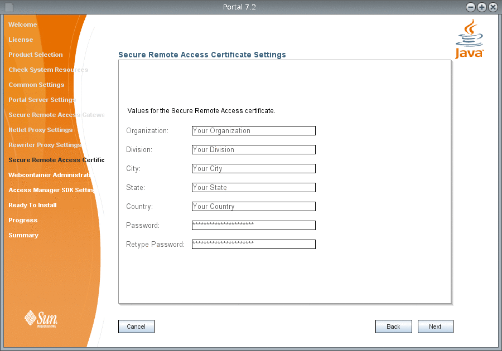Screen dimensions: 502x351
Task: Select Netlet Proxy Settings step
Action: [40, 130]
